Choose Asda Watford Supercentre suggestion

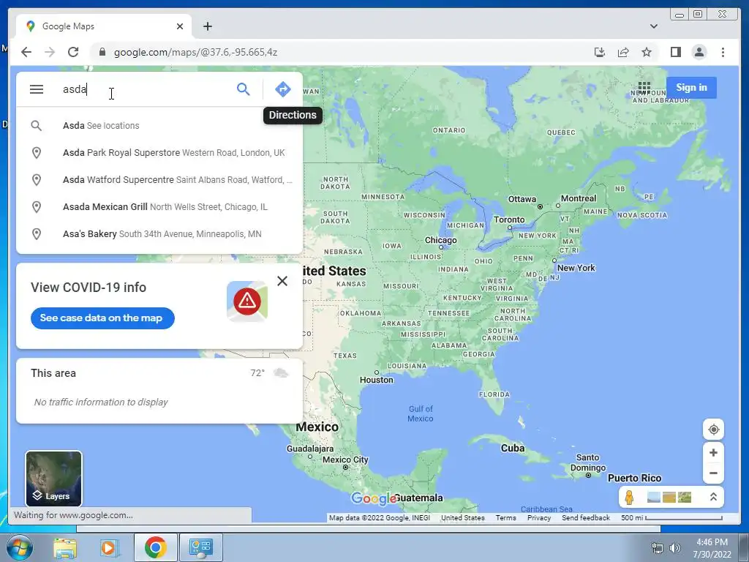click(x=159, y=180)
